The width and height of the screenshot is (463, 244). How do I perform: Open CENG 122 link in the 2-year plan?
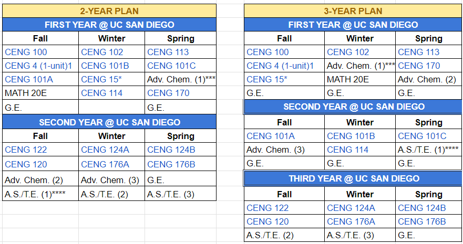click(x=26, y=150)
